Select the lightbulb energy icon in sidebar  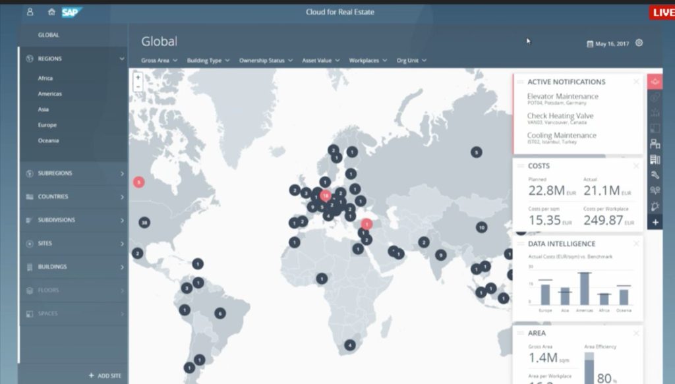655,206
